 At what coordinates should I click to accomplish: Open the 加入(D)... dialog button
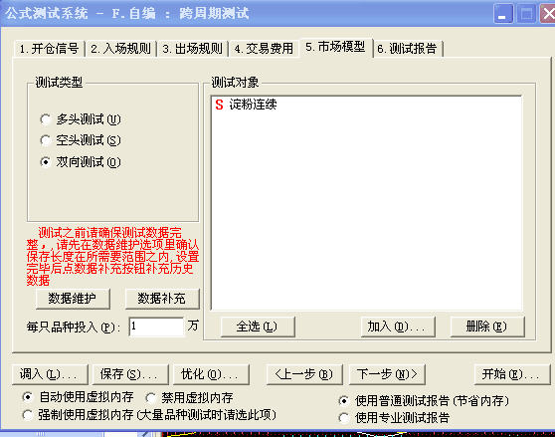[398, 327]
